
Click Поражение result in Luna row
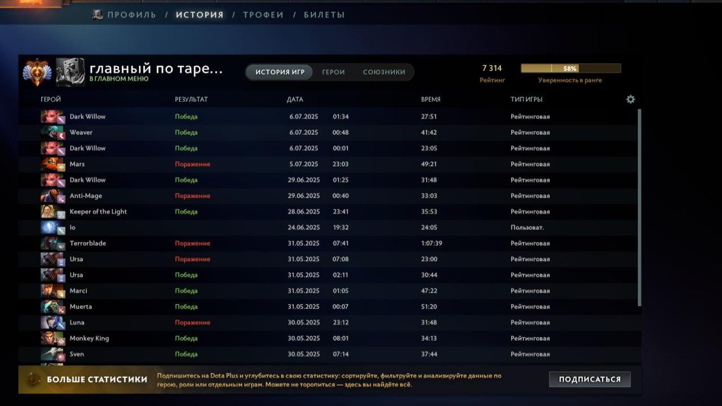pyautogui.click(x=192, y=322)
